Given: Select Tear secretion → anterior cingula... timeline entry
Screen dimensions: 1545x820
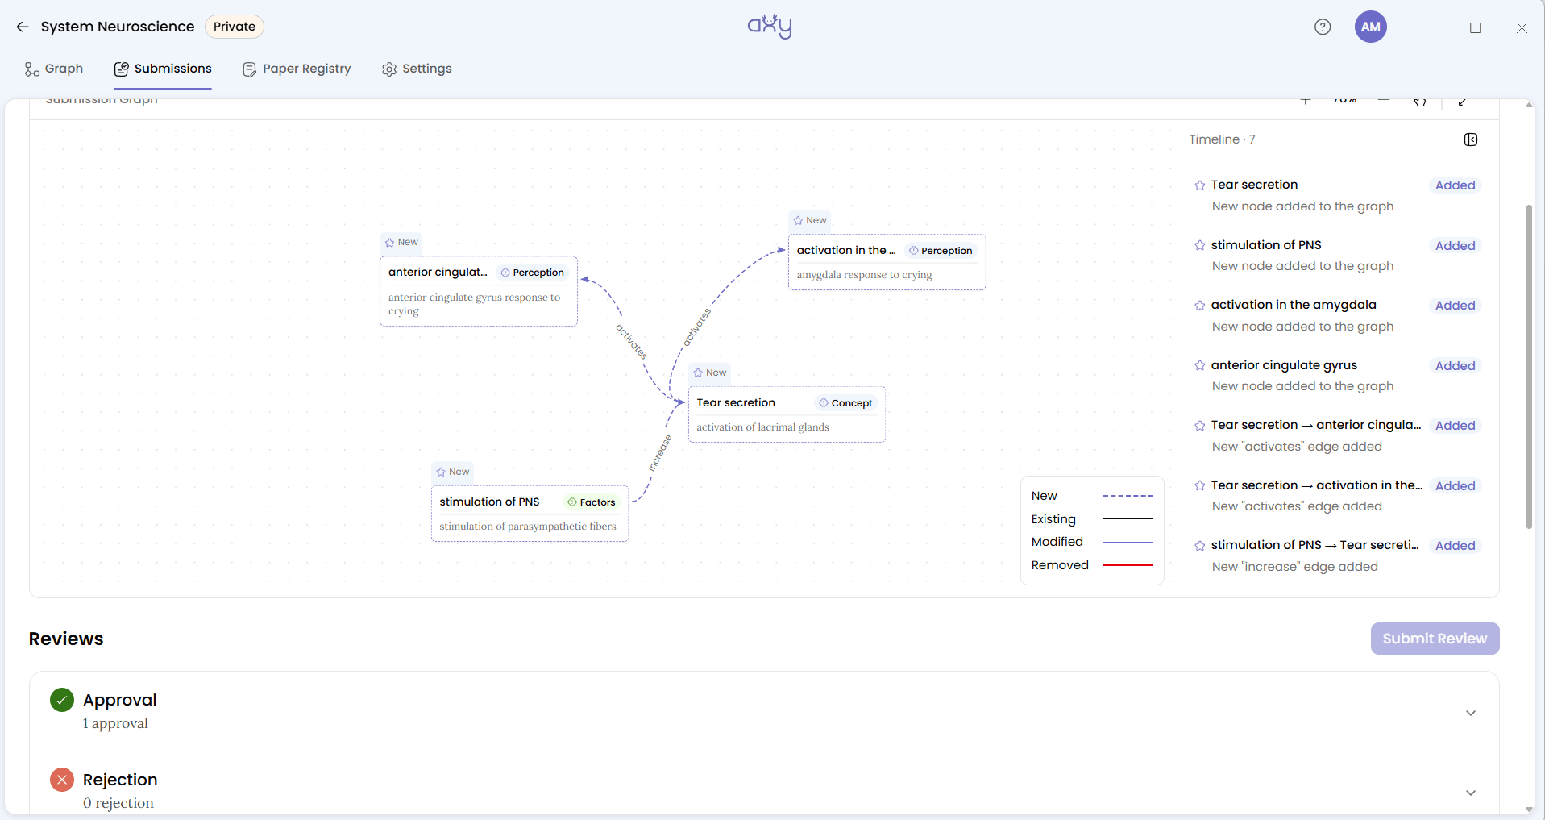Looking at the screenshot, I should 1338,435.
